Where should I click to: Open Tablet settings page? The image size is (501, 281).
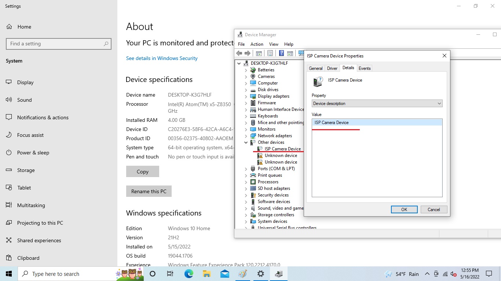(24, 188)
